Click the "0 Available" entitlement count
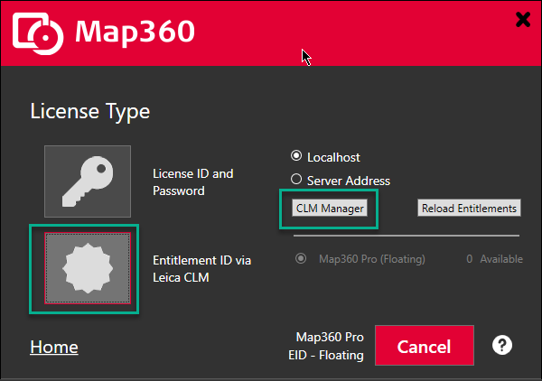 pos(494,259)
